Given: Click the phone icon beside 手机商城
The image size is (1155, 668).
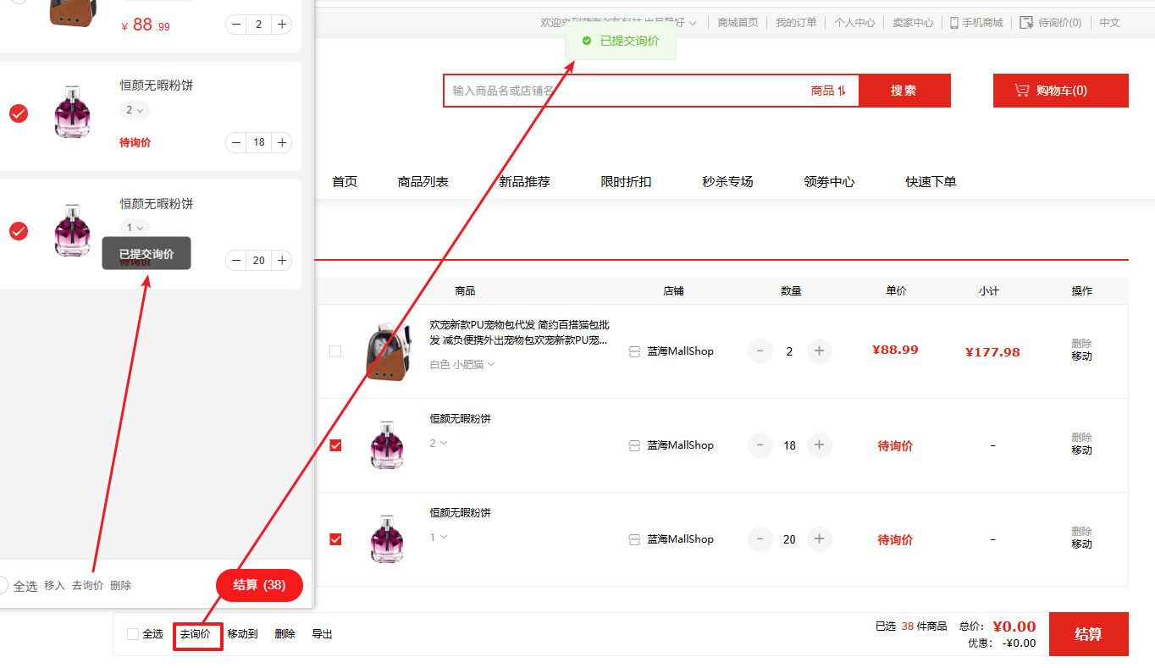Looking at the screenshot, I should [x=953, y=23].
